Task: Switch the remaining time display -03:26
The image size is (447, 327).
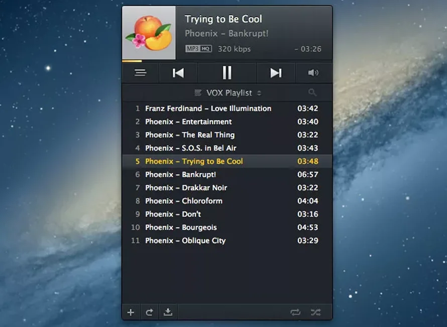Action: click(x=308, y=49)
